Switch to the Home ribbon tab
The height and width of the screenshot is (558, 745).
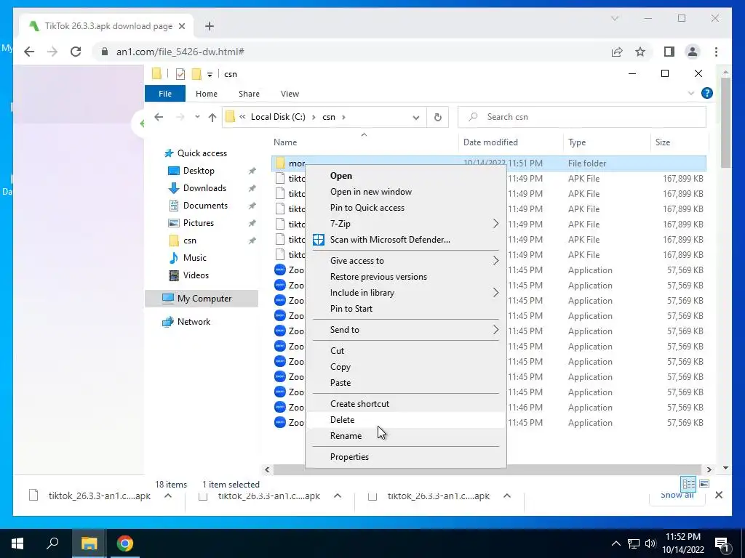click(206, 94)
